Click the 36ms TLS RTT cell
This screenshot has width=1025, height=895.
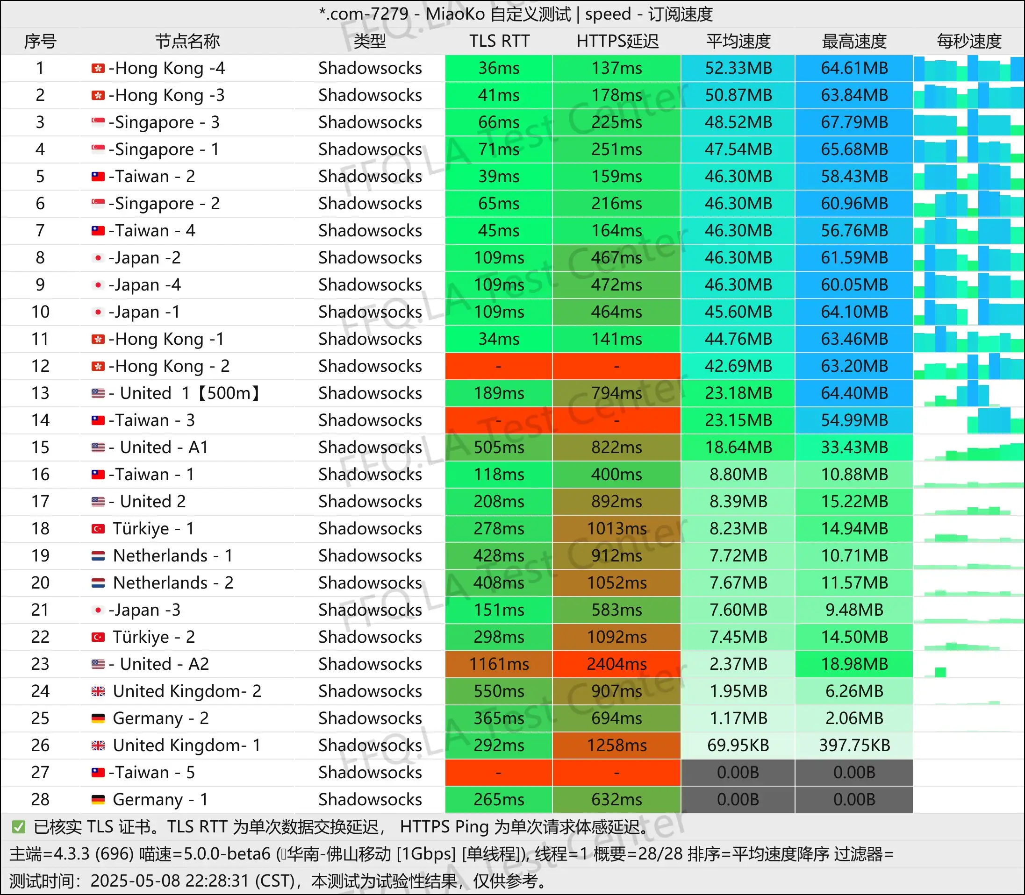click(x=499, y=68)
